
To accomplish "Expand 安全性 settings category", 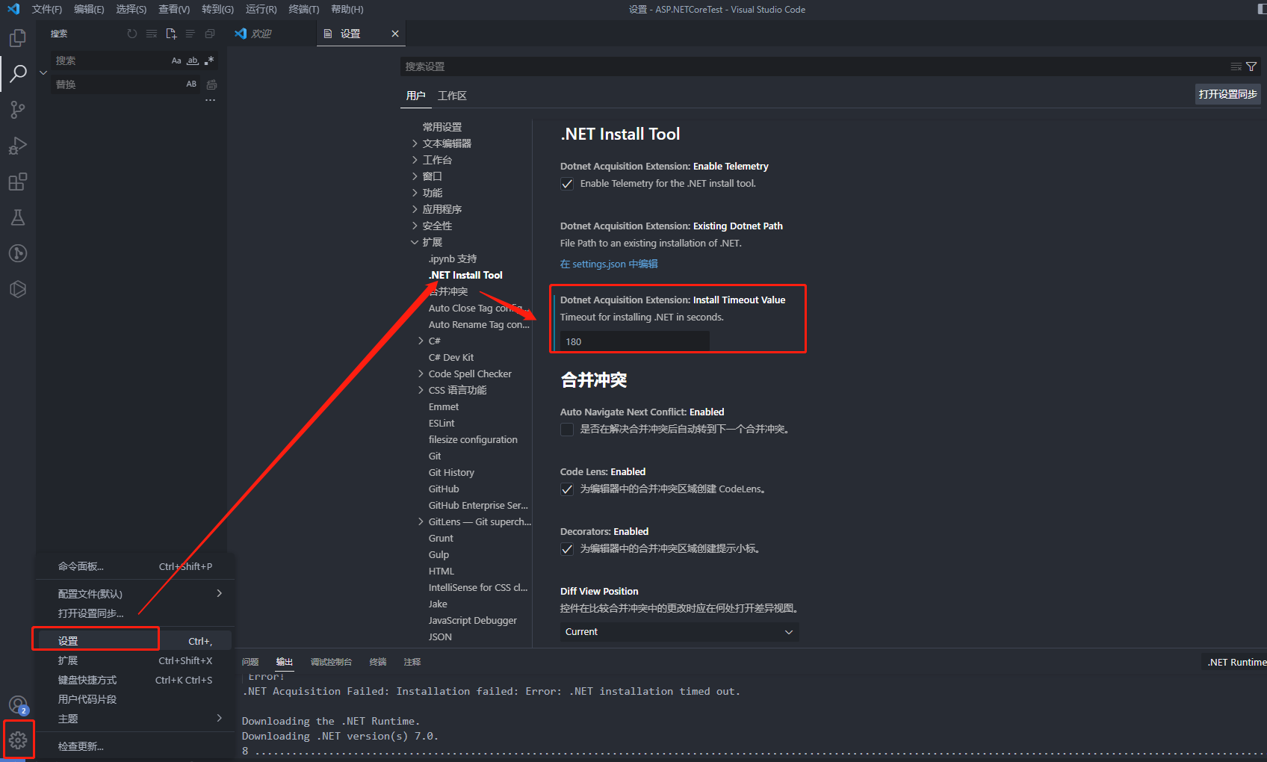I will pyautogui.click(x=415, y=226).
